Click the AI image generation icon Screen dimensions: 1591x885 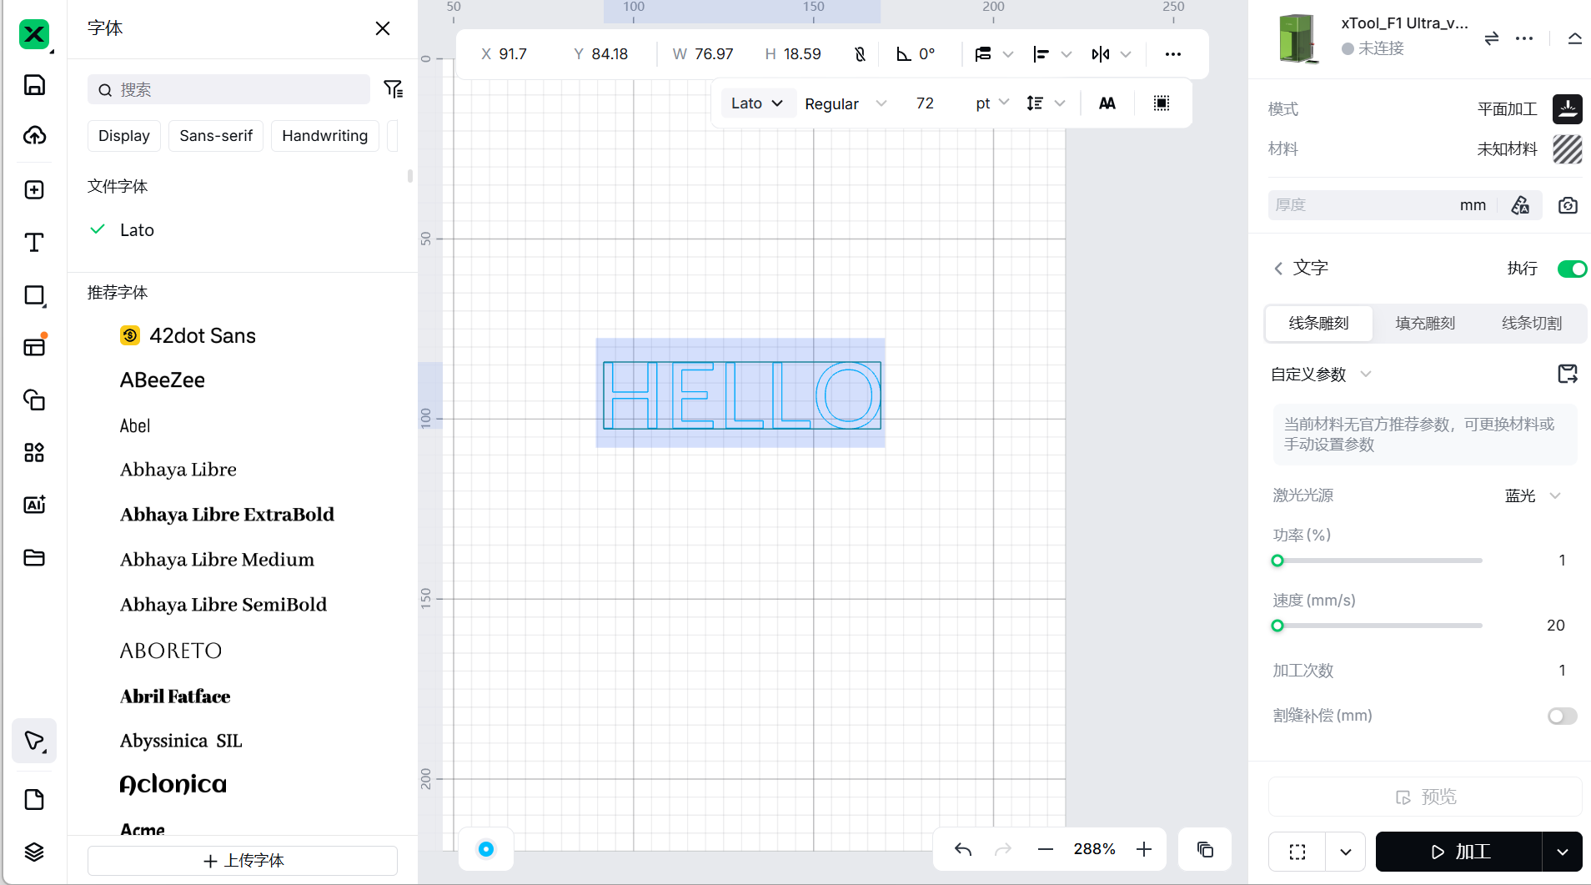click(x=34, y=505)
